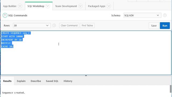Image resolution: width=172 pixels, height=97 pixels.
Task: Click the 'INCREMENT BY 10' line
Action: 11,40
